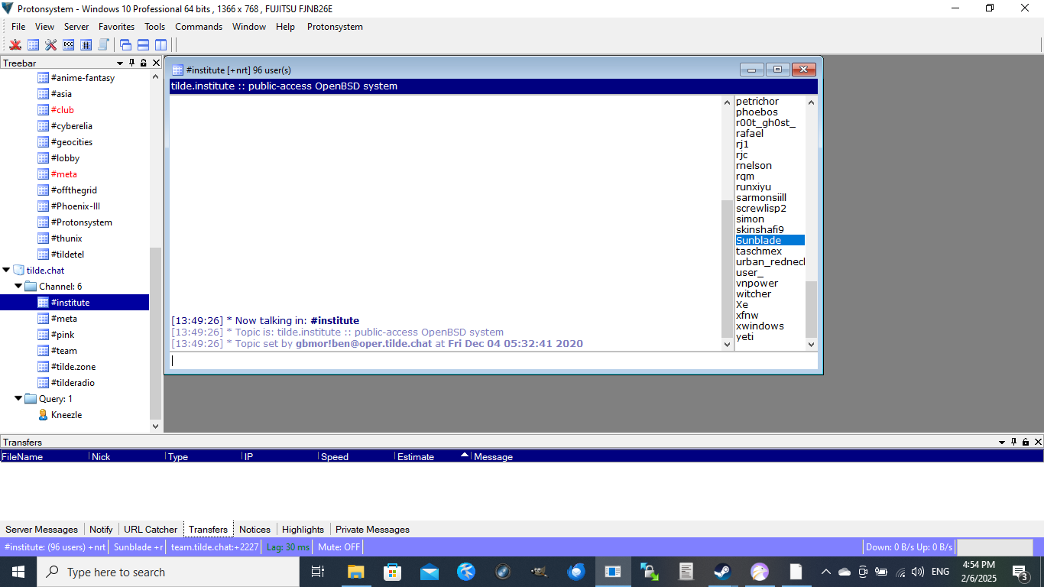Image resolution: width=1044 pixels, height=587 pixels.
Task: Switch to the Notify tab
Action: 101,529
